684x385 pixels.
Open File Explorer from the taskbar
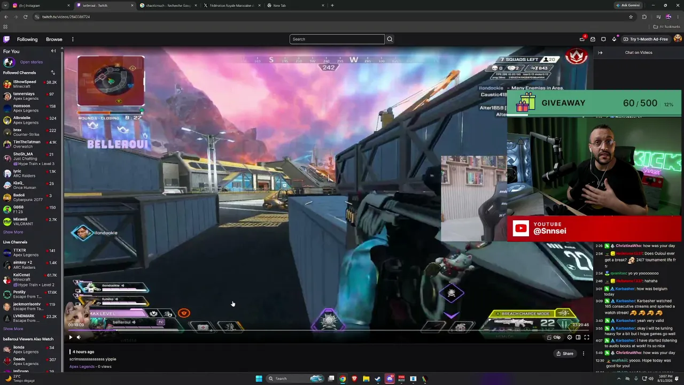(366, 379)
